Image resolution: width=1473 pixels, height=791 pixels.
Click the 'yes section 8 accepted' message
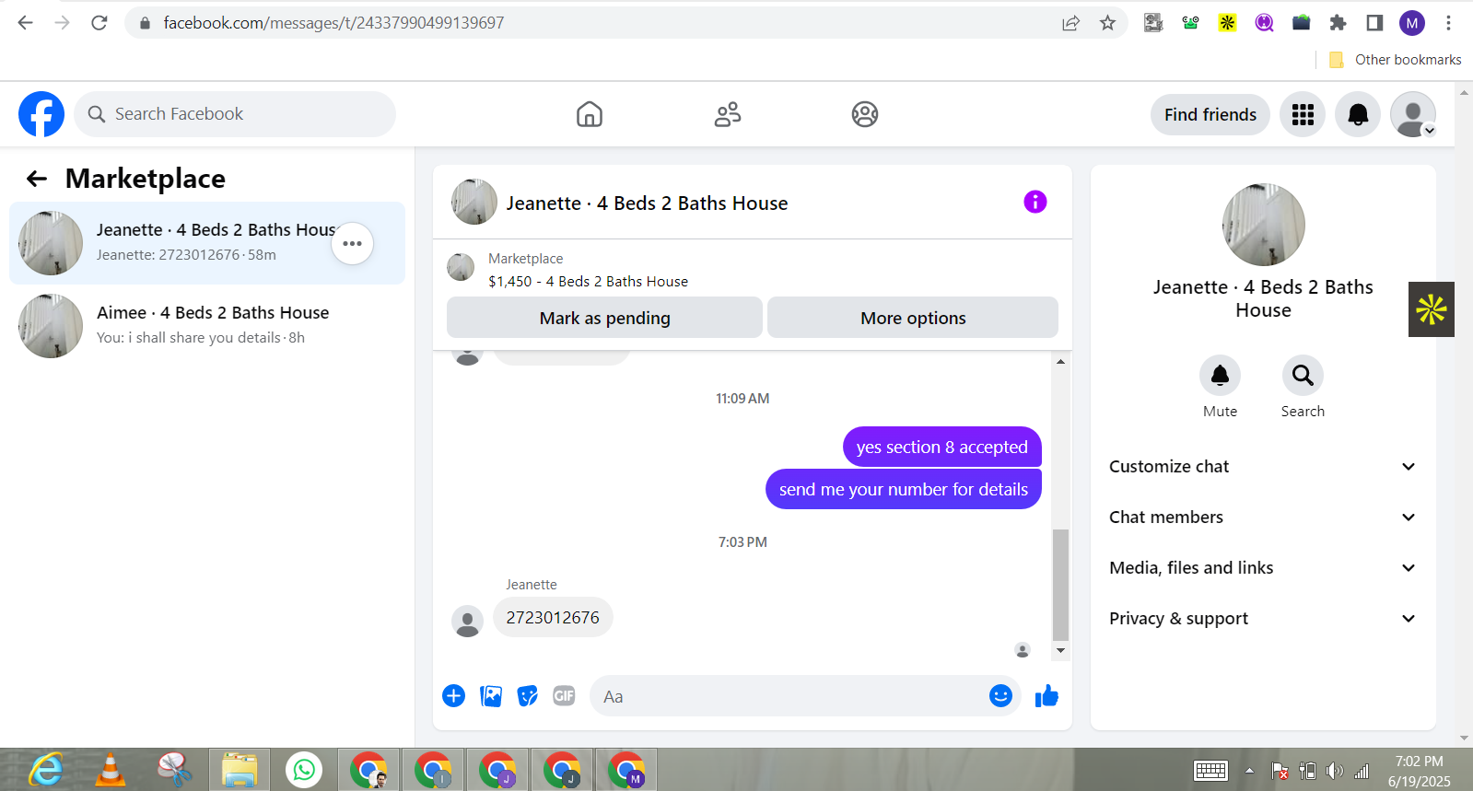point(941,447)
